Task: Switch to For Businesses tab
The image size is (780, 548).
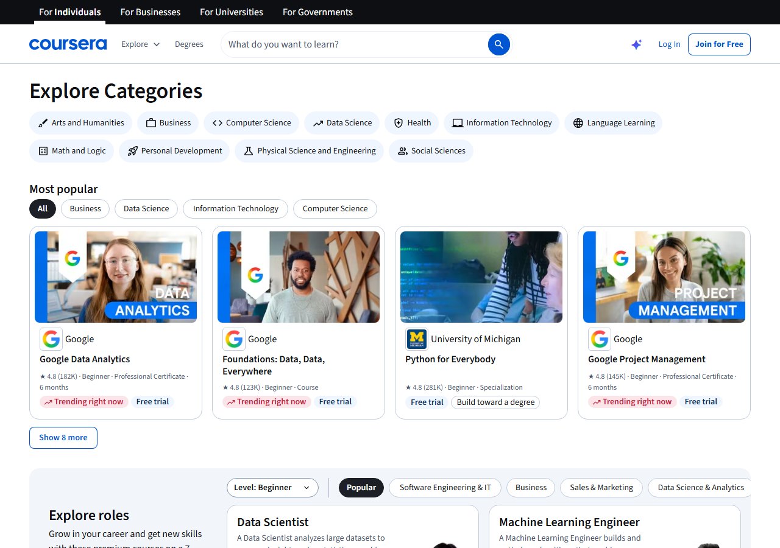Action: coord(151,12)
